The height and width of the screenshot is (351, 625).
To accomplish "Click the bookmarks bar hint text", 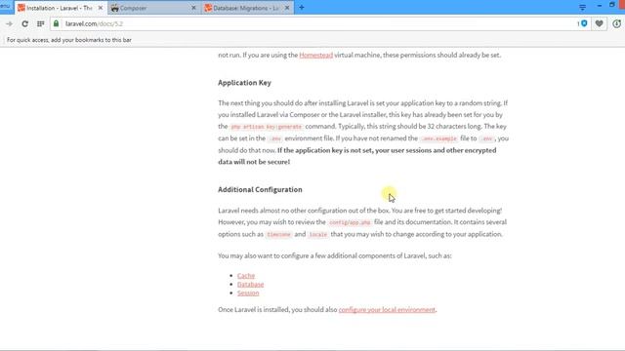I will [69, 40].
